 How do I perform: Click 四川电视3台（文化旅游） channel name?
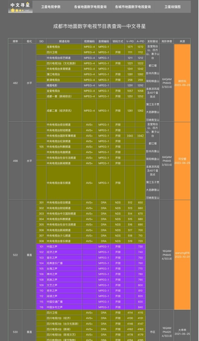(x=61, y=63)
